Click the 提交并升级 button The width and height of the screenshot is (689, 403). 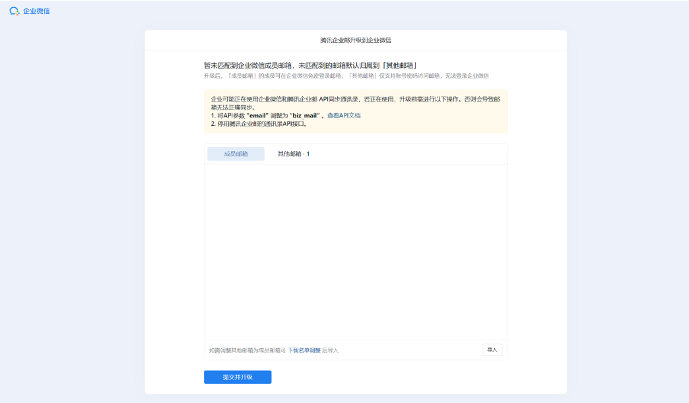pos(238,377)
